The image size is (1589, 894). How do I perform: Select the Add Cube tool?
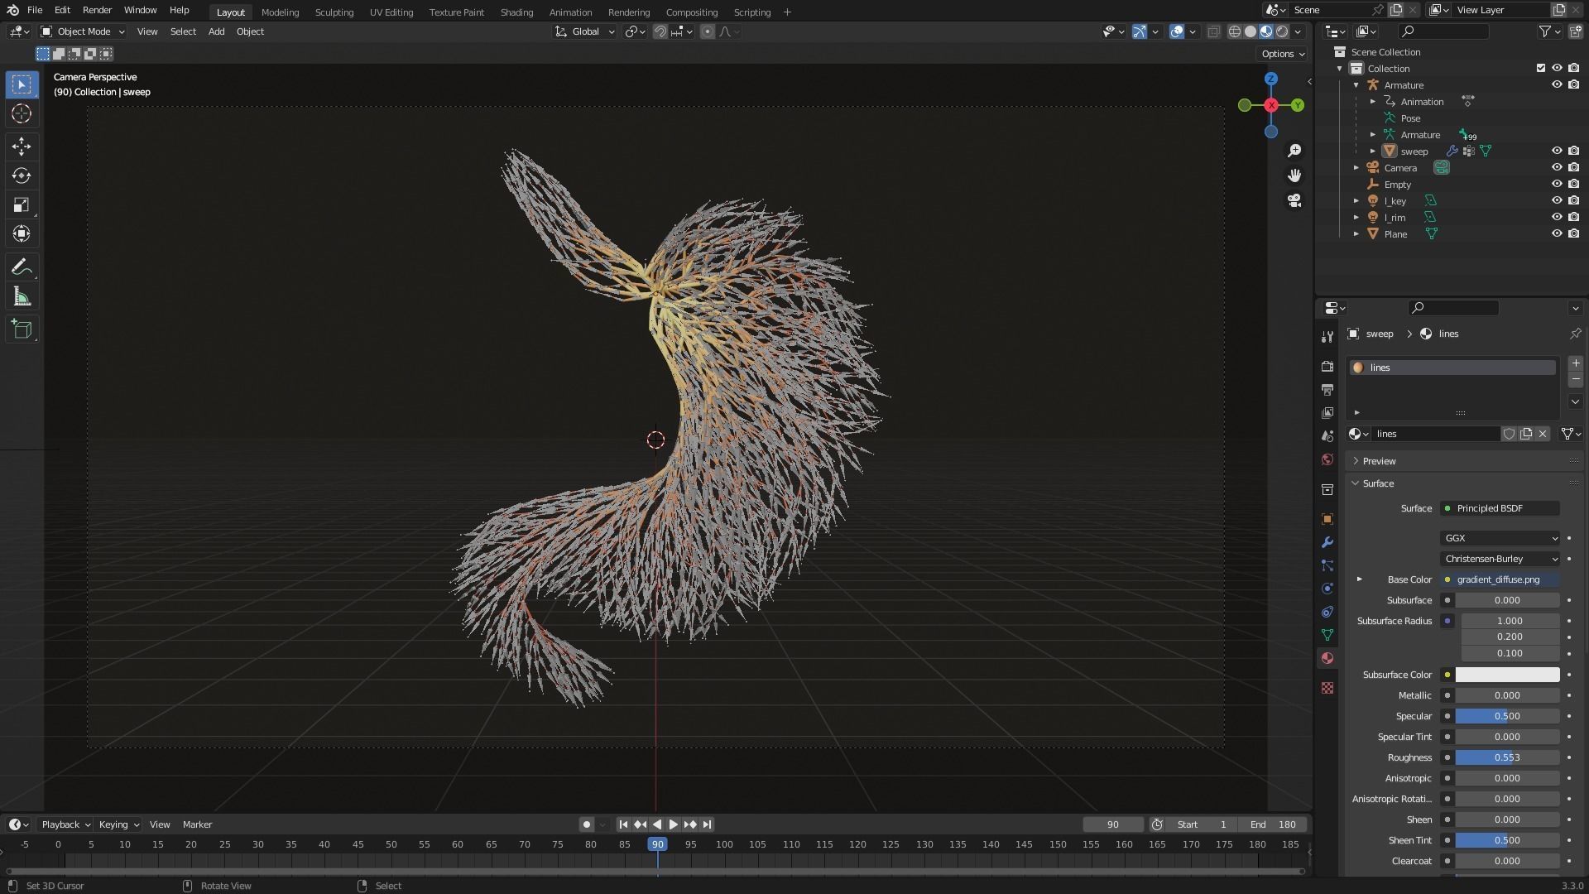[22, 329]
